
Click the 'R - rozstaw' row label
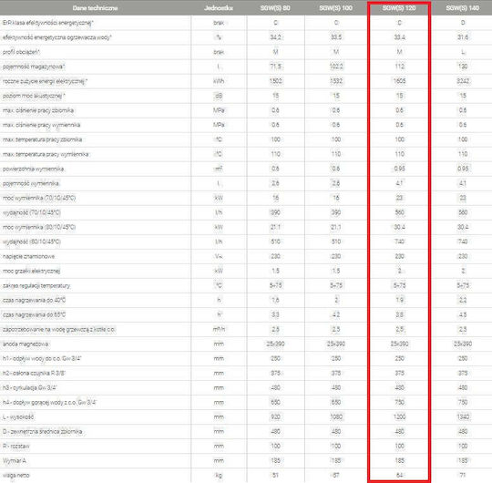tap(16, 446)
